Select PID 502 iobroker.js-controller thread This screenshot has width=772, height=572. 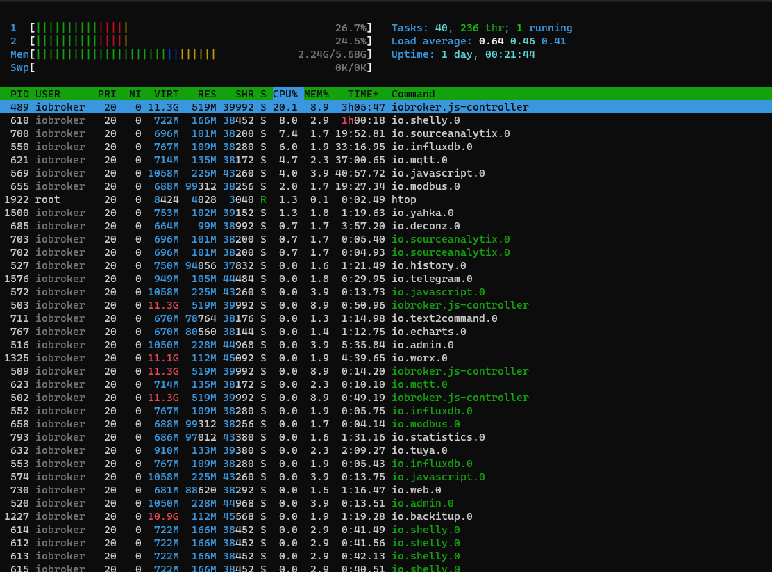386,398
